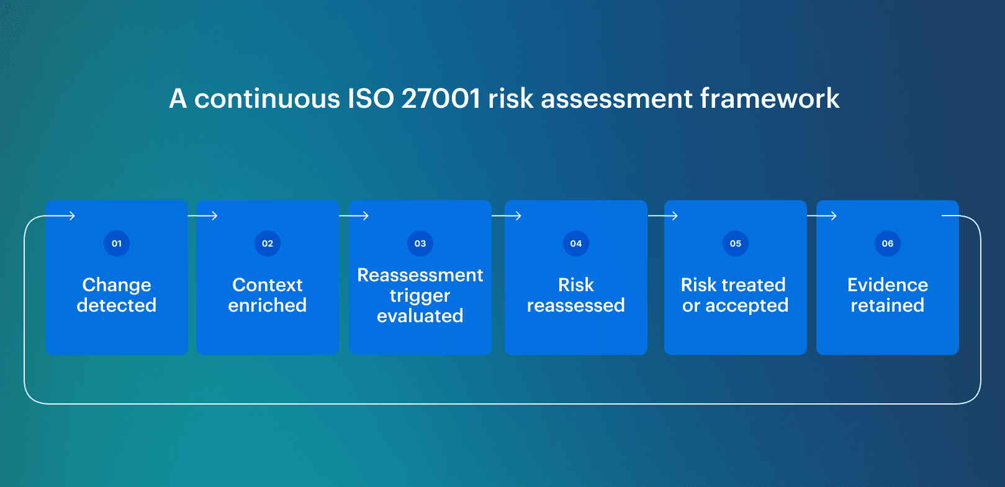Click the title 'A continuous ISO 27001 risk assessment framework'
This screenshot has width=1005, height=487.
(504, 99)
